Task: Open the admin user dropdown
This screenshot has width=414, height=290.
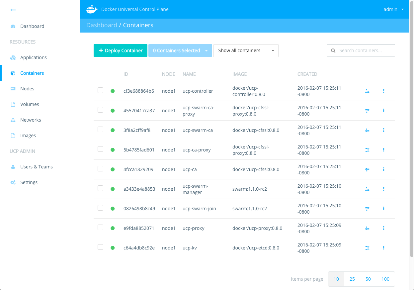Action: pos(393,9)
